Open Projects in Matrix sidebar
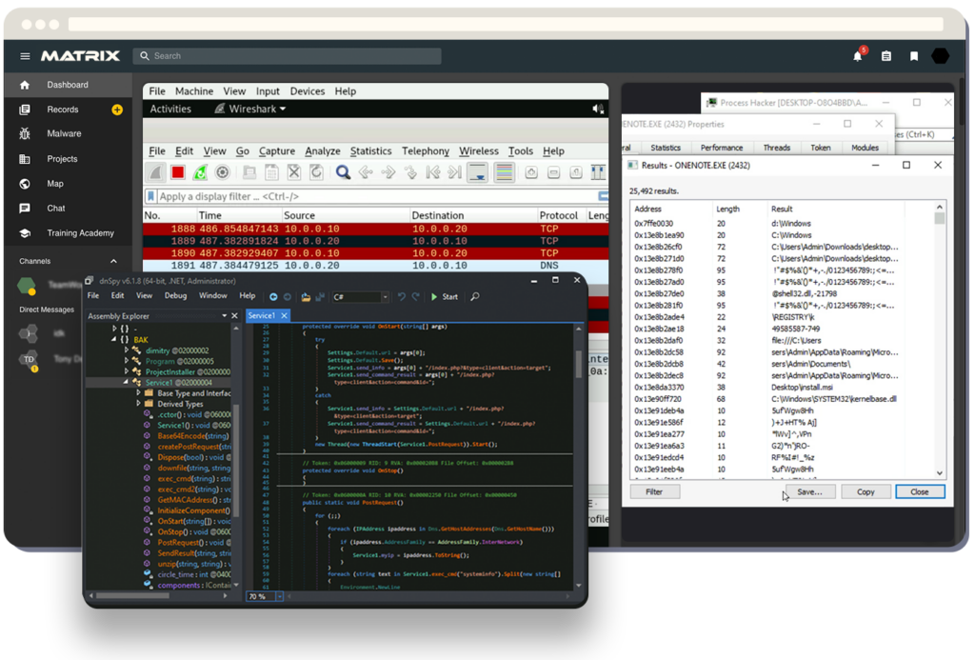 pos(62,159)
